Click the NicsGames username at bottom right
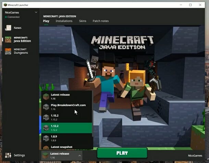The image size is (209, 163). pyautogui.click(x=195, y=155)
